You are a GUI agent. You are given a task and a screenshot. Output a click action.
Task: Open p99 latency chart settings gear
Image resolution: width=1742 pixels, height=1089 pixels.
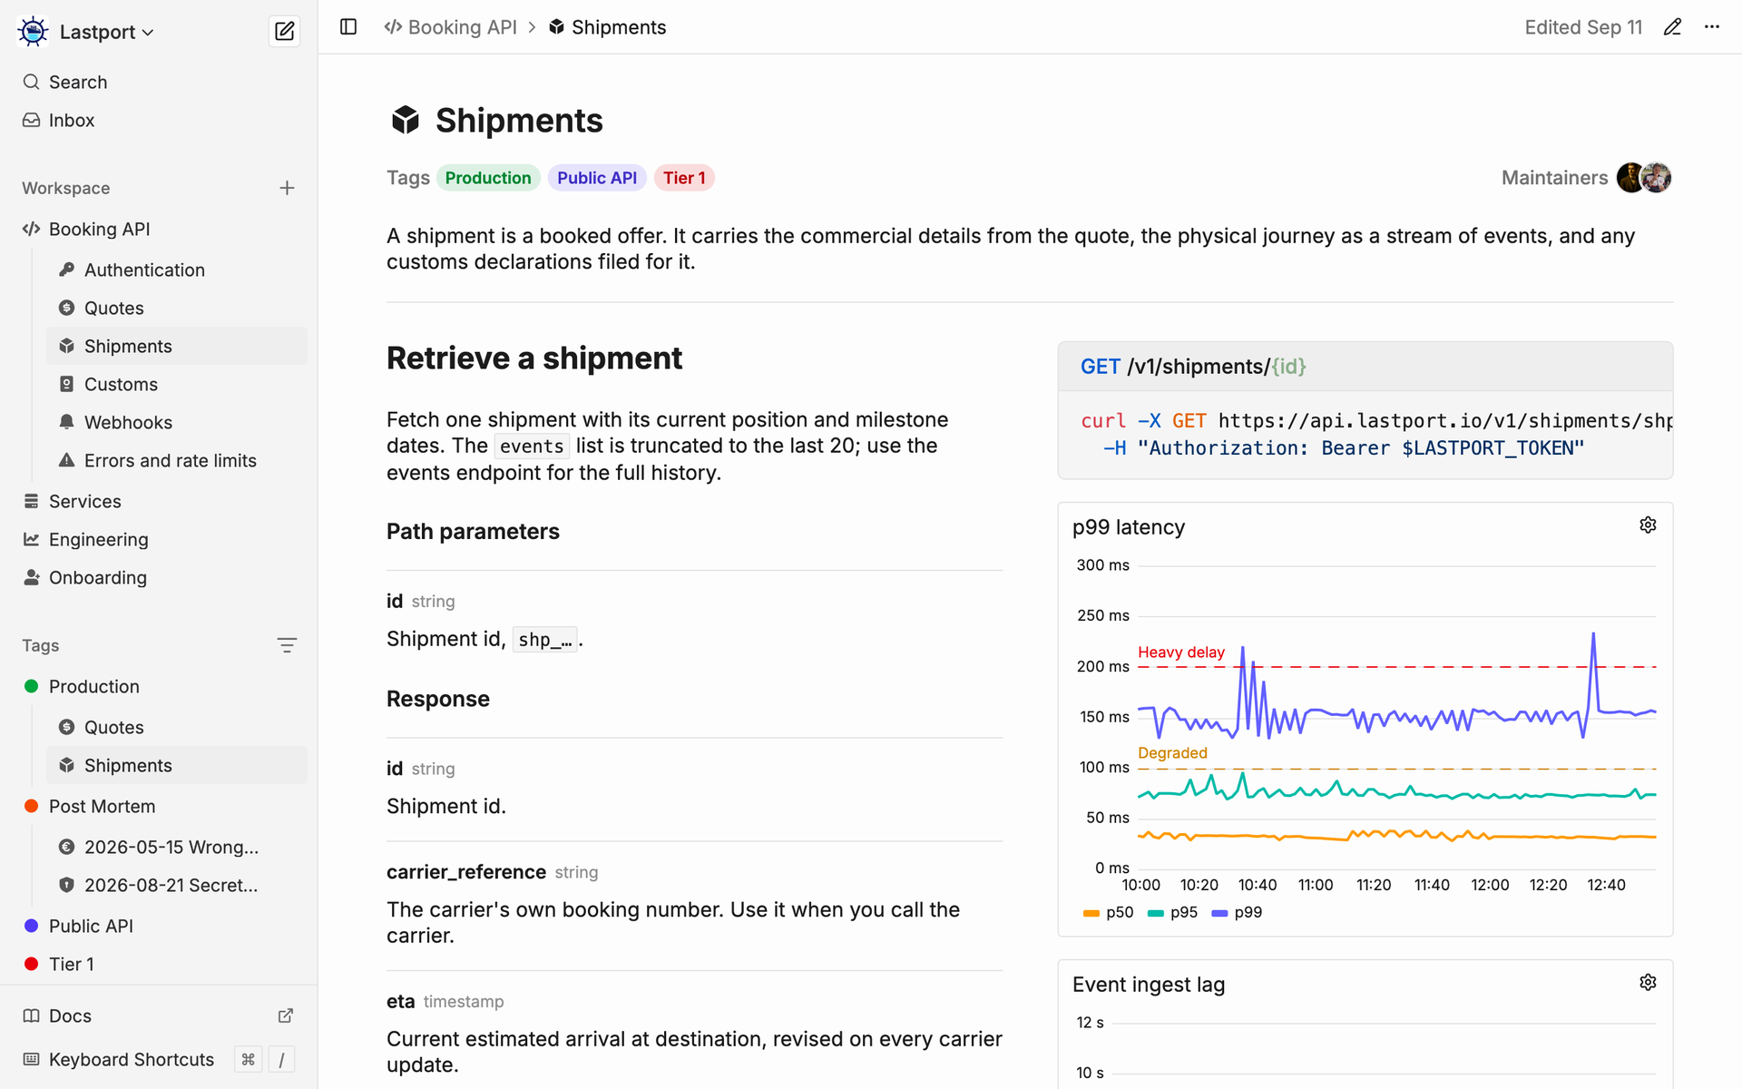coord(1649,525)
